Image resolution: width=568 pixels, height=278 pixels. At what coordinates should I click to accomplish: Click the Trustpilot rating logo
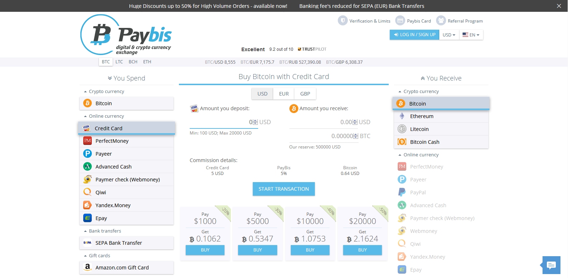tap(312, 49)
